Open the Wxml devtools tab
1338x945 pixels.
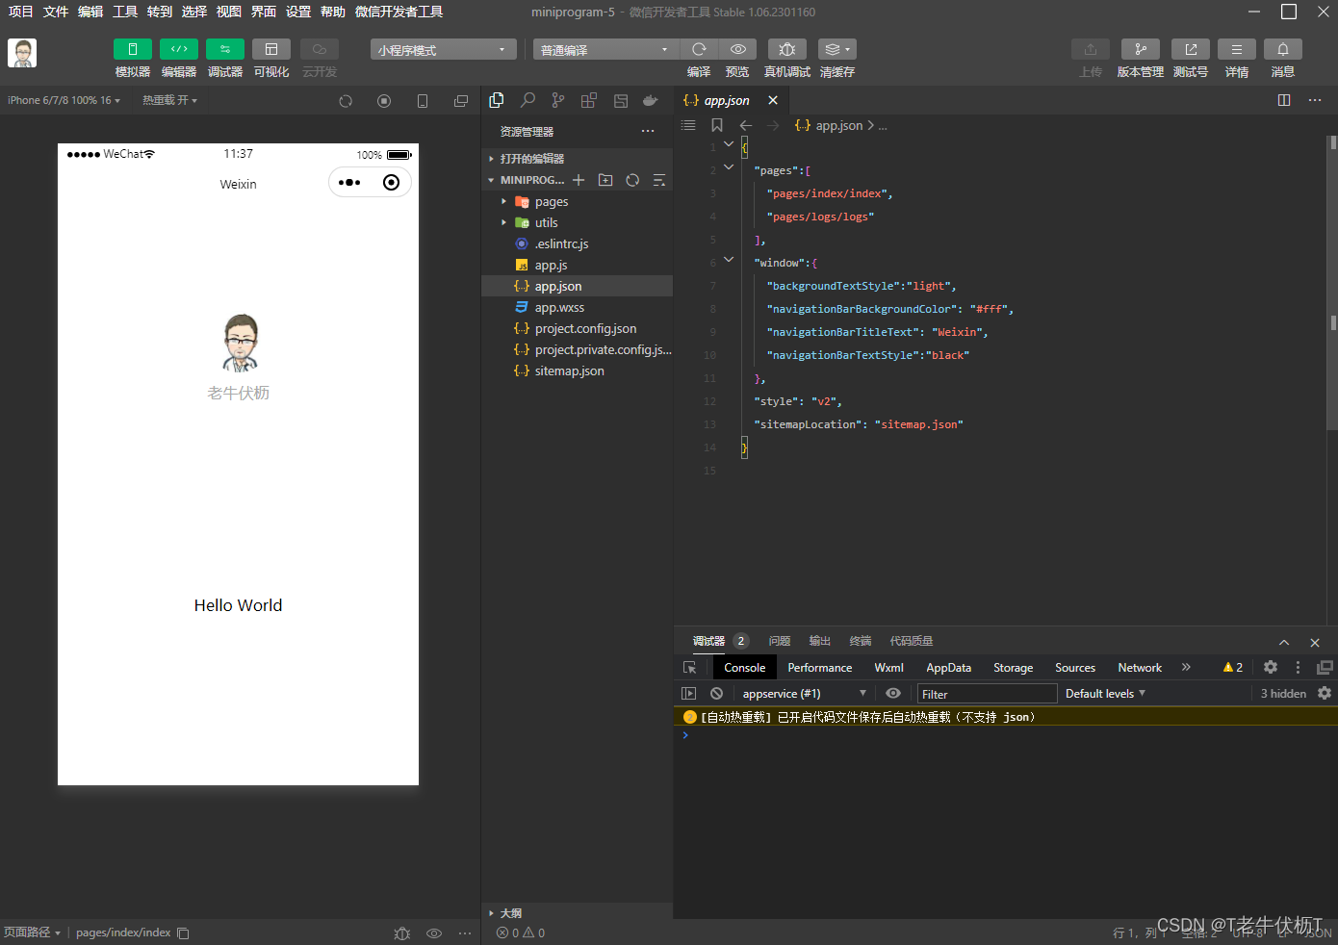[889, 668]
